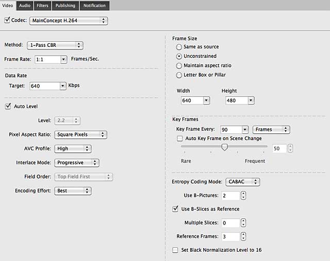The width and height of the screenshot is (330, 261).
Task: Choose Letter Box or Pillar option
Action: tap(179, 75)
